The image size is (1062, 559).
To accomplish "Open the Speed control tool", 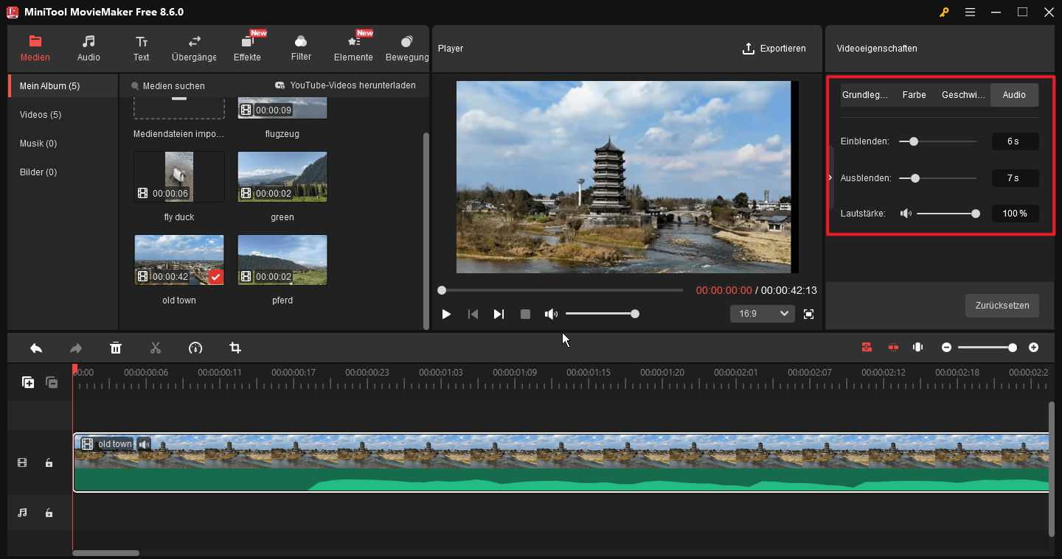I will coord(195,347).
